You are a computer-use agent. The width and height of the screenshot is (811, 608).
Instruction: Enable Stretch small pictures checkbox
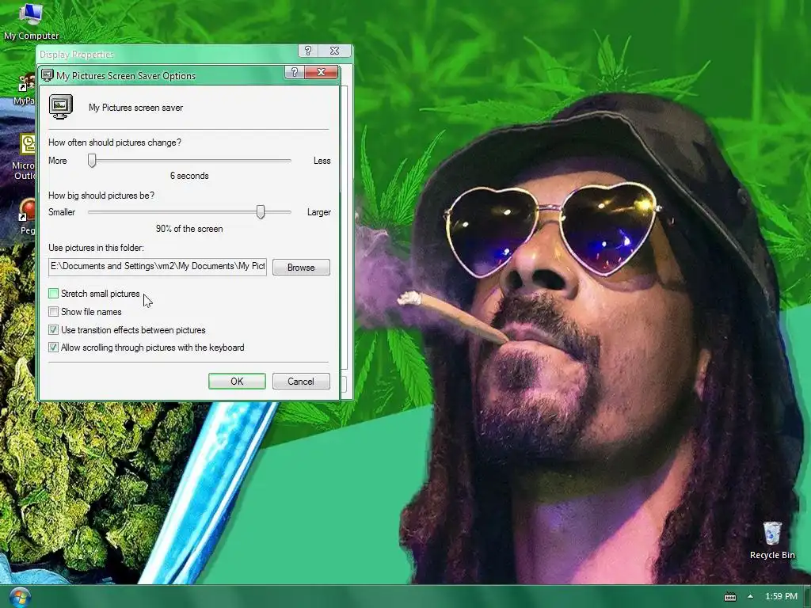tap(53, 294)
